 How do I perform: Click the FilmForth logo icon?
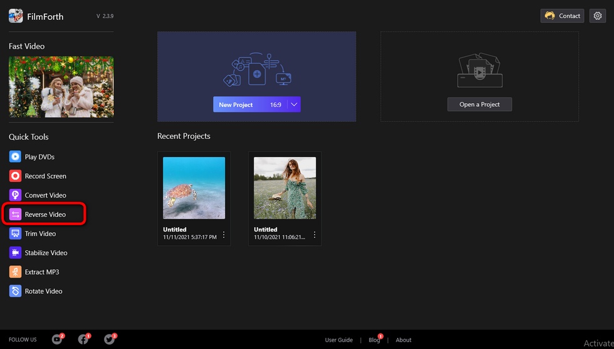point(16,16)
